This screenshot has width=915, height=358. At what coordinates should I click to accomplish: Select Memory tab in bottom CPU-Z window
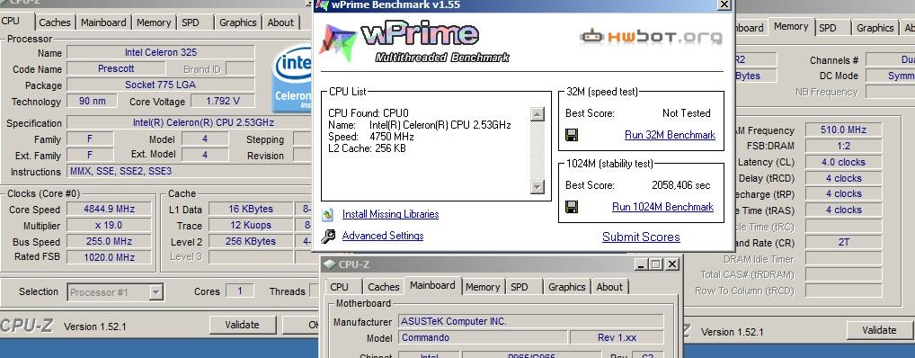[x=483, y=287]
